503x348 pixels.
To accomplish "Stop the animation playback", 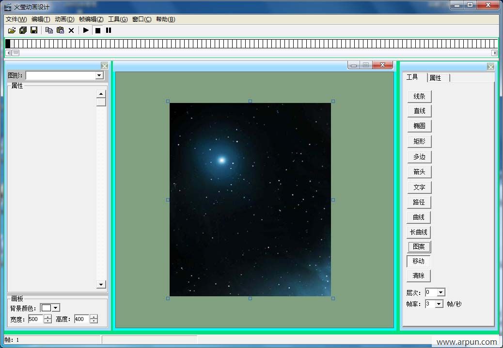I will [97, 30].
